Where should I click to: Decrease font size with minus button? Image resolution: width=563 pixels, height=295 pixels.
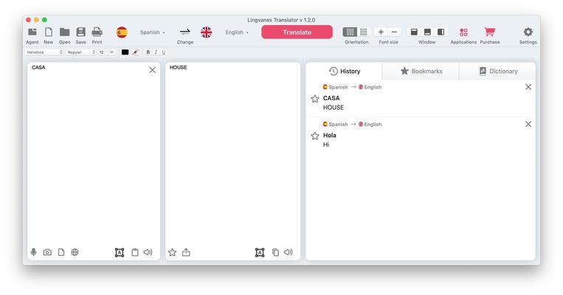coord(394,32)
